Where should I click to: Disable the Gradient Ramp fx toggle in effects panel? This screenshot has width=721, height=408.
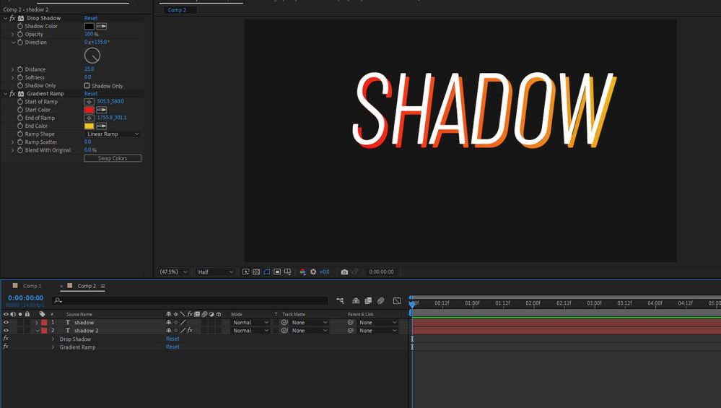12,94
